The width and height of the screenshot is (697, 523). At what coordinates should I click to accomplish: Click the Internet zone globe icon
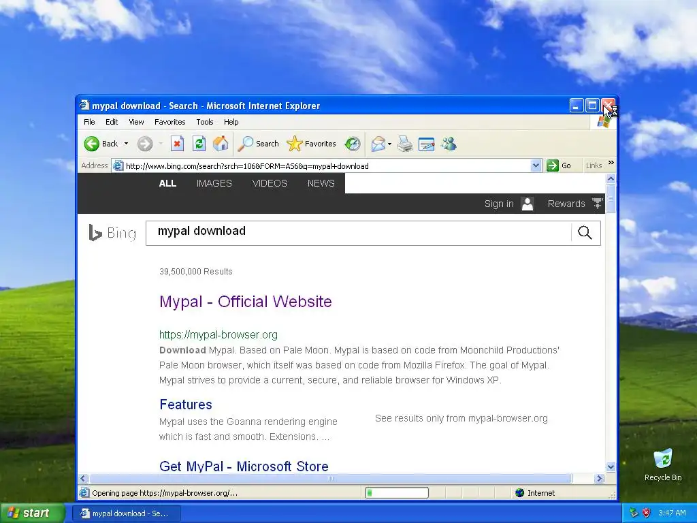point(519,493)
